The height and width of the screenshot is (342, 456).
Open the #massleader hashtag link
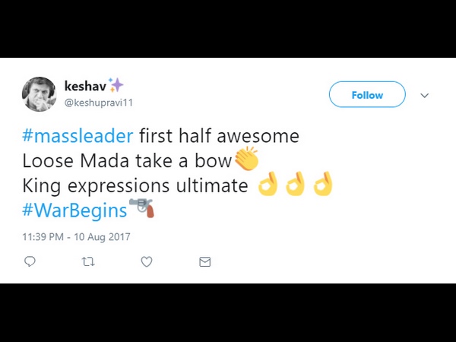[x=78, y=137]
